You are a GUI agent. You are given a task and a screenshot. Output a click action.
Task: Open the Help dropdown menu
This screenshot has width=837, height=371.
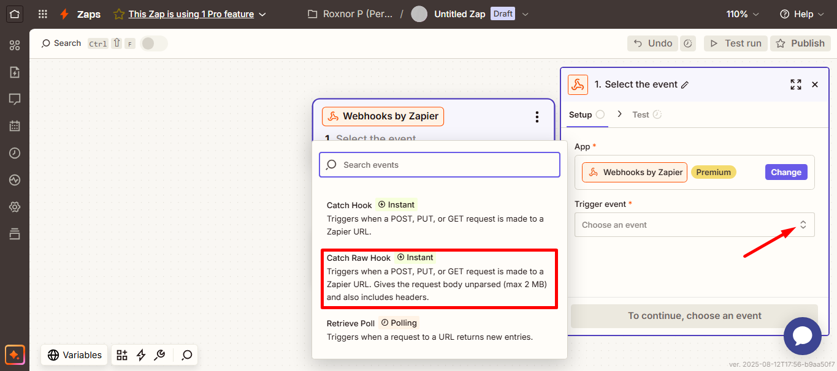pos(801,14)
